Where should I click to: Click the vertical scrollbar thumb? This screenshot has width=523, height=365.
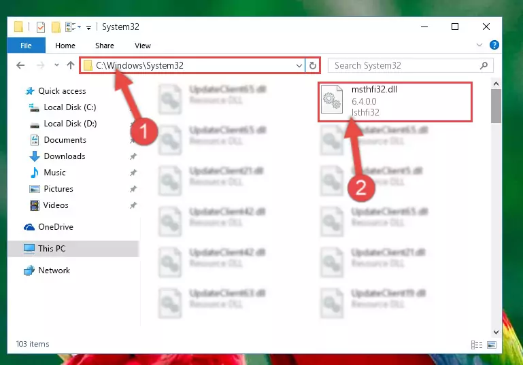click(x=496, y=106)
